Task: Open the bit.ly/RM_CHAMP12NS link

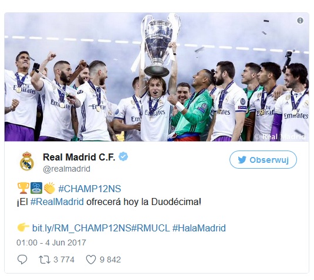Action: [82, 228]
